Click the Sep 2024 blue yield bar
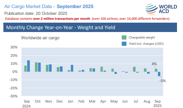183x108 pixels. [x=28, y=66]
